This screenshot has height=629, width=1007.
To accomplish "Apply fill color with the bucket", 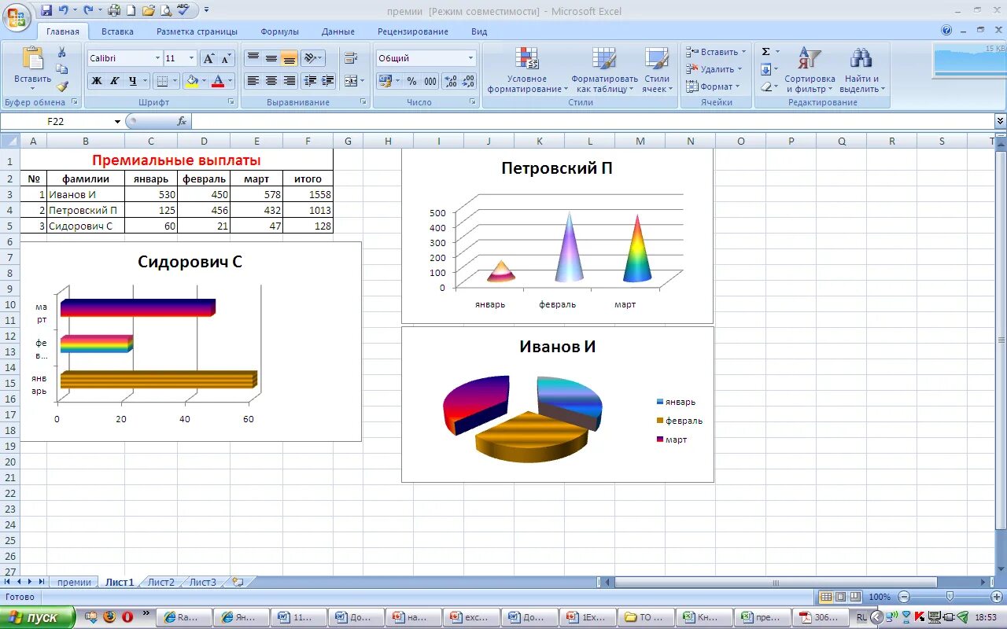I will (191, 80).
